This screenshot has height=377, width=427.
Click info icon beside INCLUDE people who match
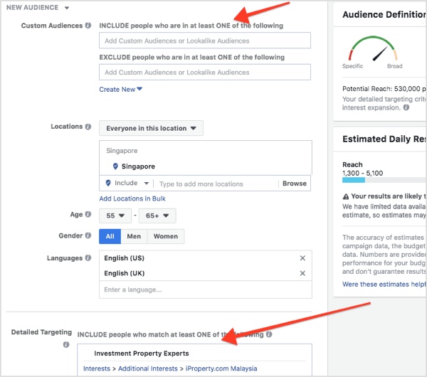click(x=269, y=334)
